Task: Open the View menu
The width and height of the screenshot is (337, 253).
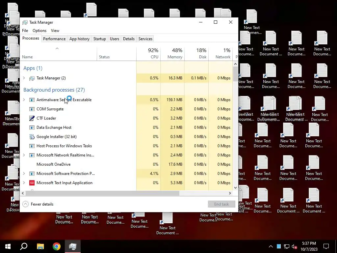Action: click(x=55, y=31)
